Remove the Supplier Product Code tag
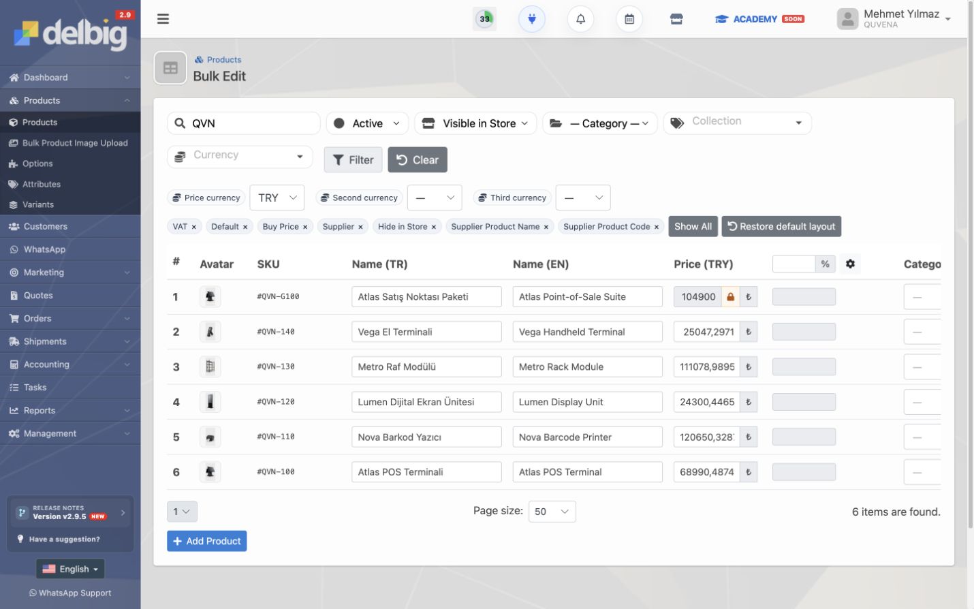 pos(657,227)
